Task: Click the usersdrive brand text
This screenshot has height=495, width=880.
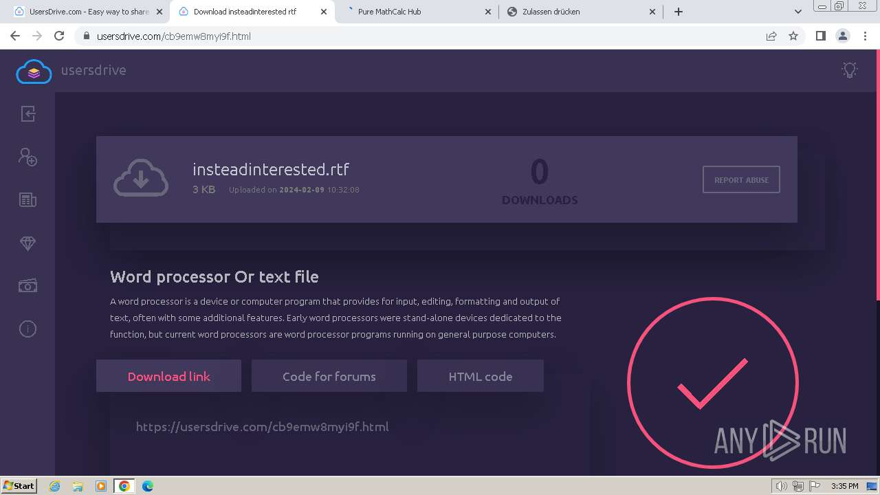Action: [x=93, y=70]
